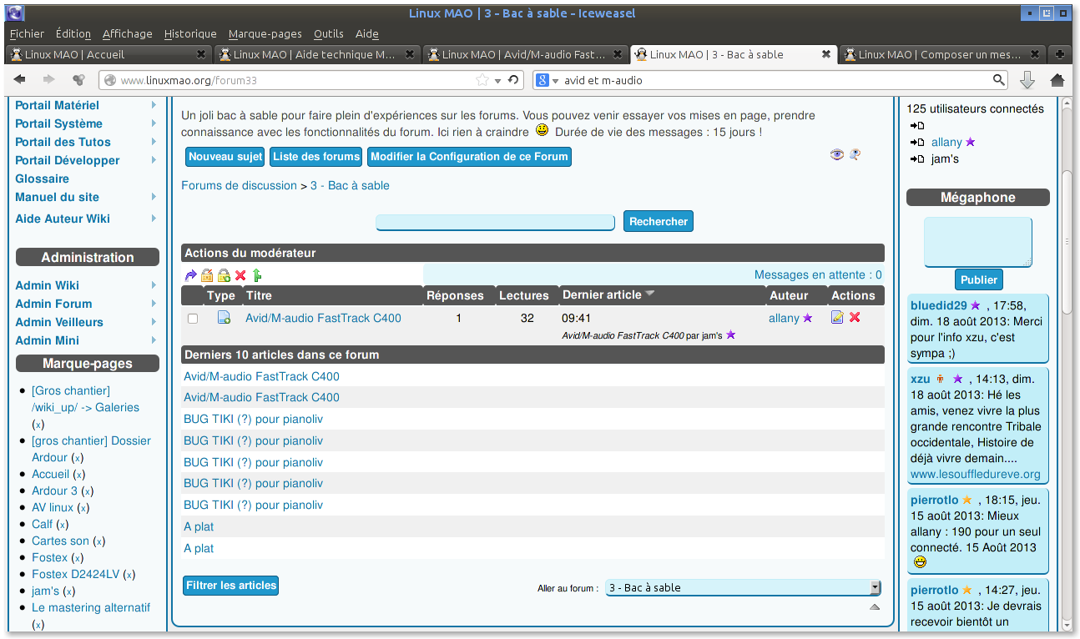
Task: Close the Composer un message tab
Action: pos(1035,54)
